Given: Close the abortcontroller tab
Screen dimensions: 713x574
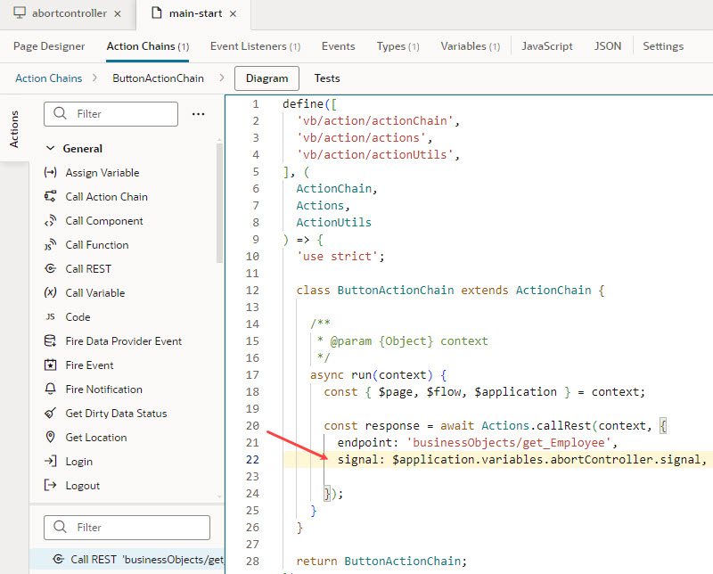Looking at the screenshot, I should point(118,13).
